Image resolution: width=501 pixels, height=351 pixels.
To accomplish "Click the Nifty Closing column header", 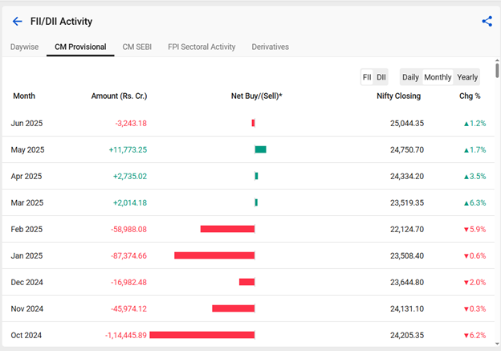I will (398, 96).
